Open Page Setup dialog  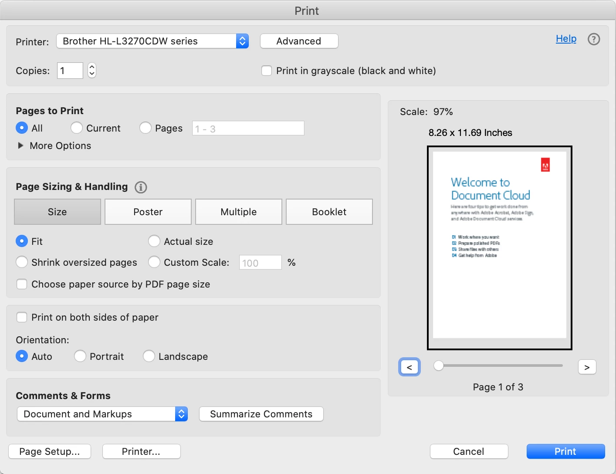[50, 451]
